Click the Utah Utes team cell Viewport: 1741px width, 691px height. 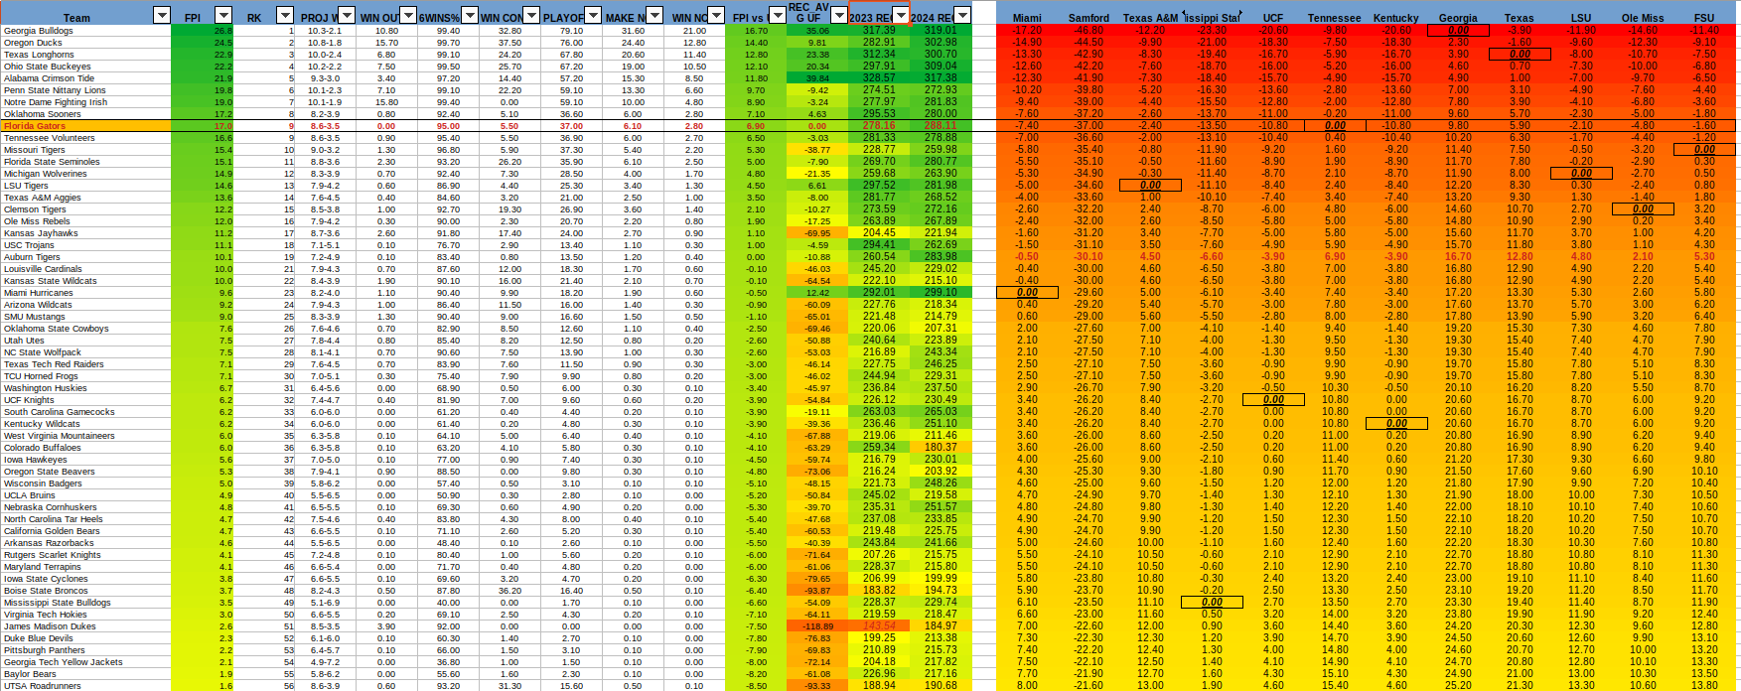click(x=85, y=341)
